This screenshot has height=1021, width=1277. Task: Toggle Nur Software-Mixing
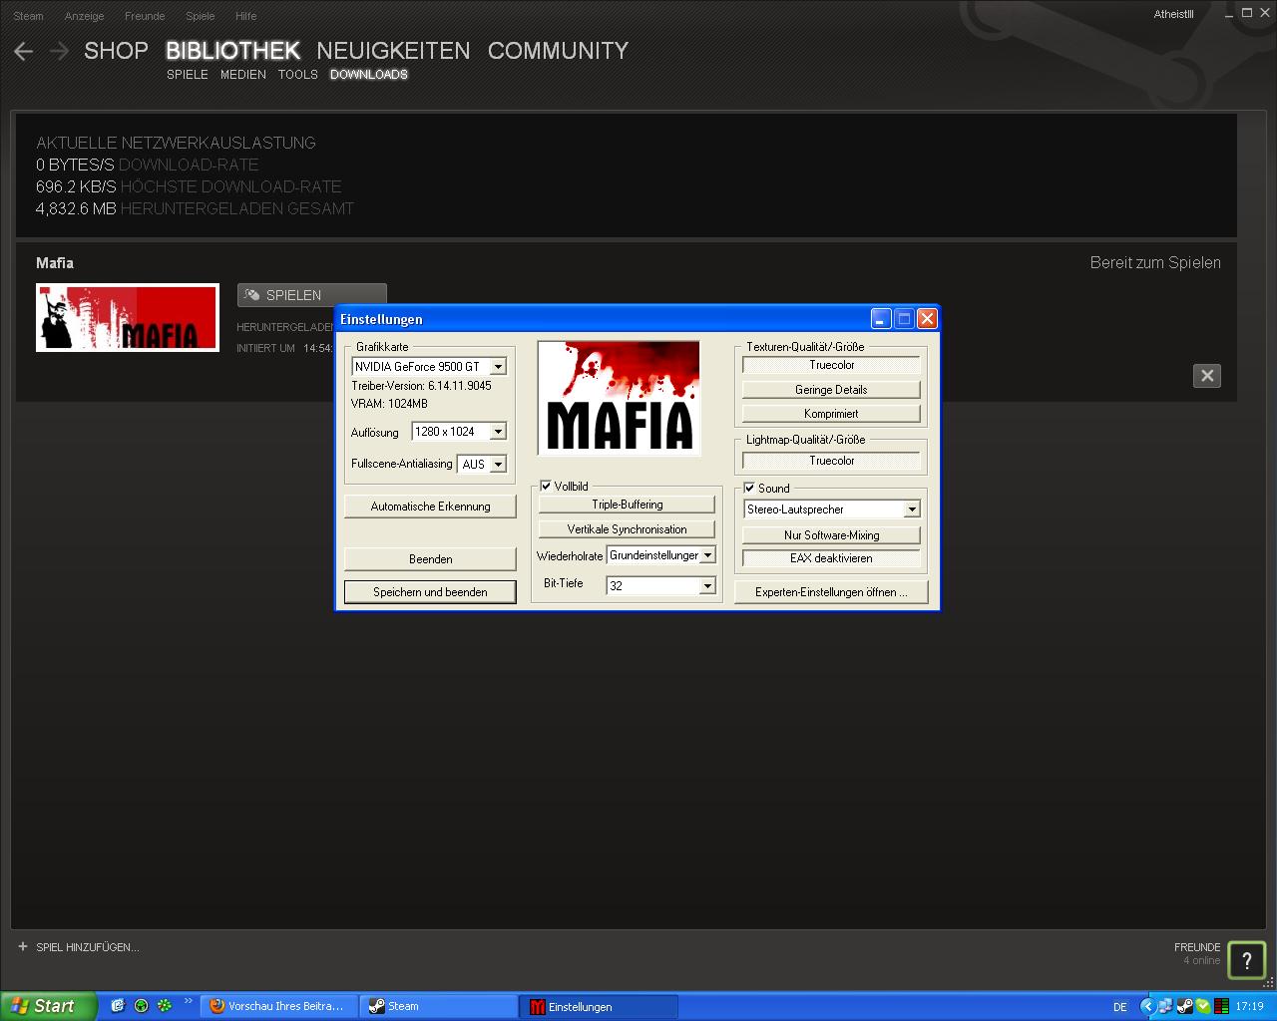pyautogui.click(x=831, y=535)
